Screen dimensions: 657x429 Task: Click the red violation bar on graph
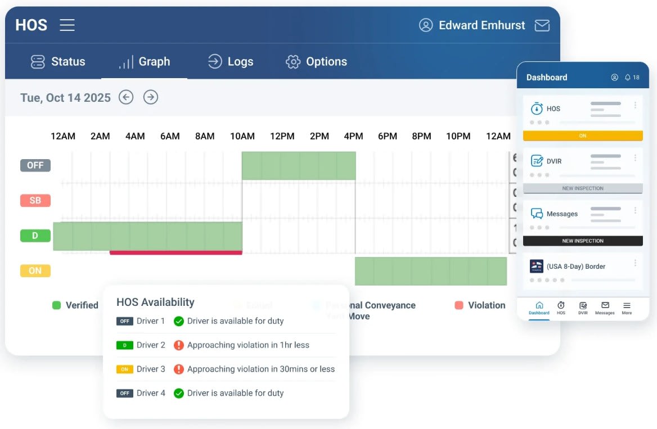pyautogui.click(x=175, y=252)
